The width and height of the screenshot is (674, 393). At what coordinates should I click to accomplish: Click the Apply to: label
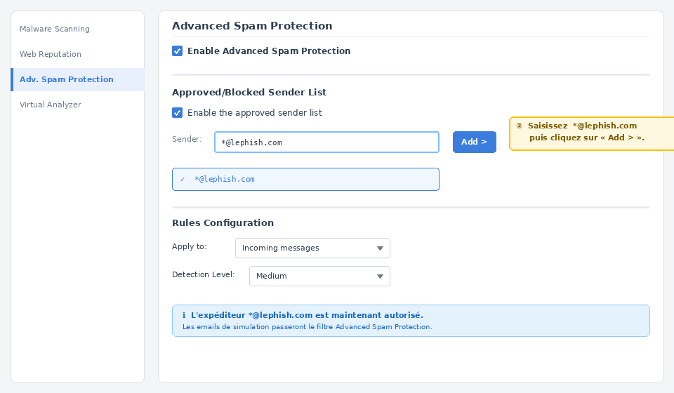click(189, 246)
